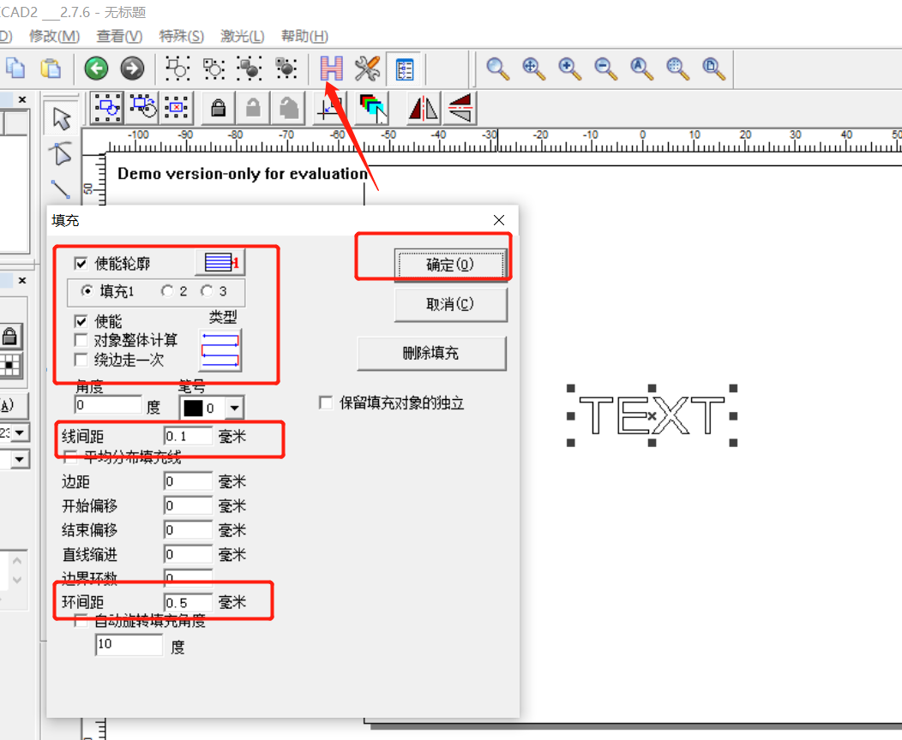Click the rotation angle field showing 10
Screen dimensions: 902x740
[129, 645]
